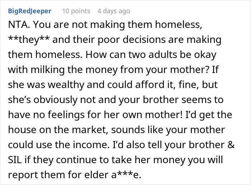Viewport: 251px width, 185px height.
Task: Click the censored word "a***e."
Action: (x=126, y=175)
